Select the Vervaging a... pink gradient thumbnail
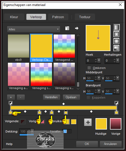The width and height of the screenshot is (126, 151). [19, 74]
